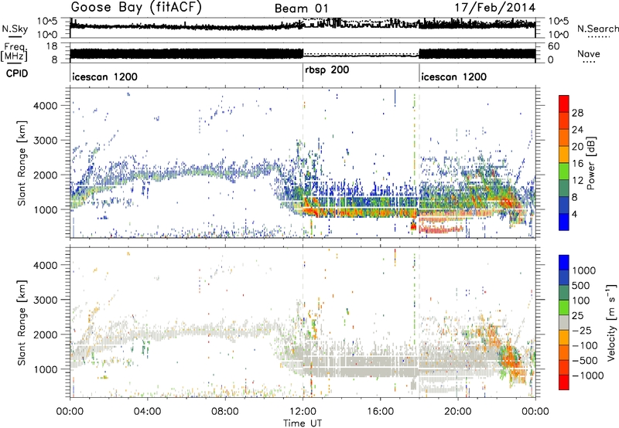Click the date '17/Feb/2014'
The image size is (619, 428).
tap(494, 8)
